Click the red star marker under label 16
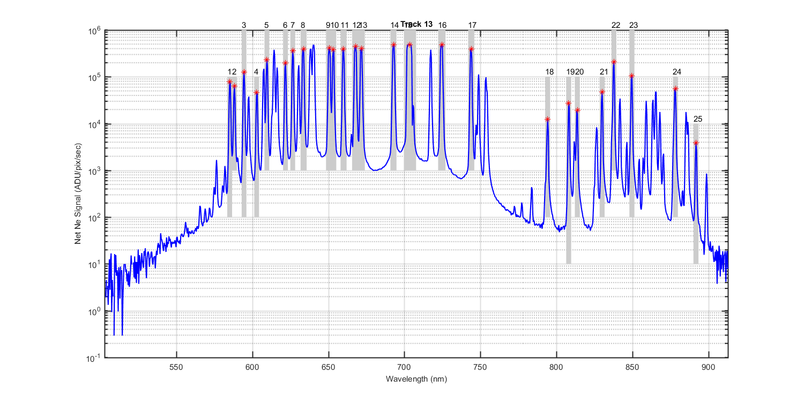The image size is (804, 402). [x=442, y=45]
